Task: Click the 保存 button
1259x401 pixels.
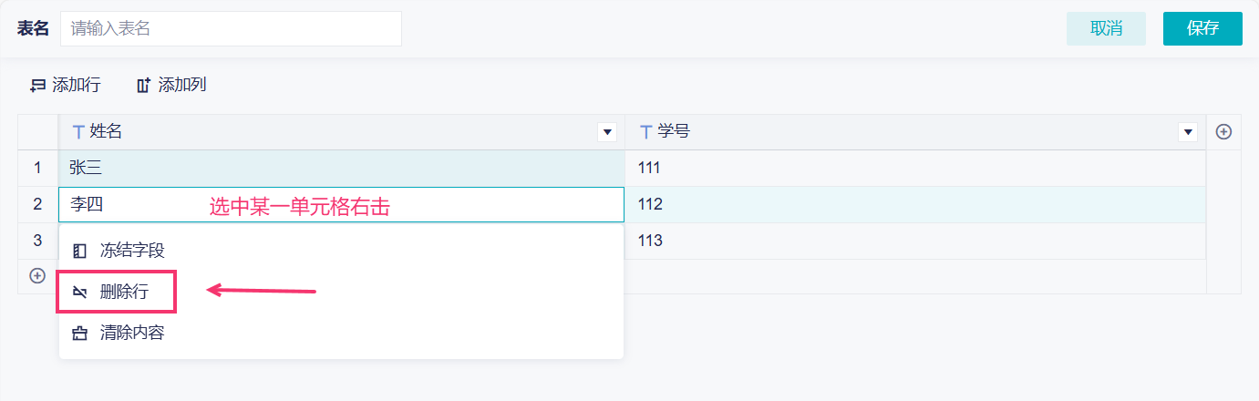Action: pos(1202,28)
